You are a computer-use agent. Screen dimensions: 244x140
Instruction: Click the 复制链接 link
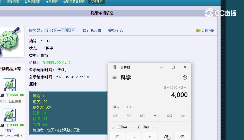tap(207, 31)
